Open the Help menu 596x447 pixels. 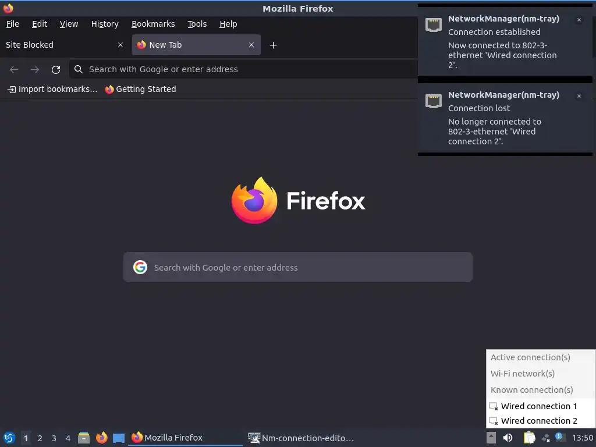228,24
